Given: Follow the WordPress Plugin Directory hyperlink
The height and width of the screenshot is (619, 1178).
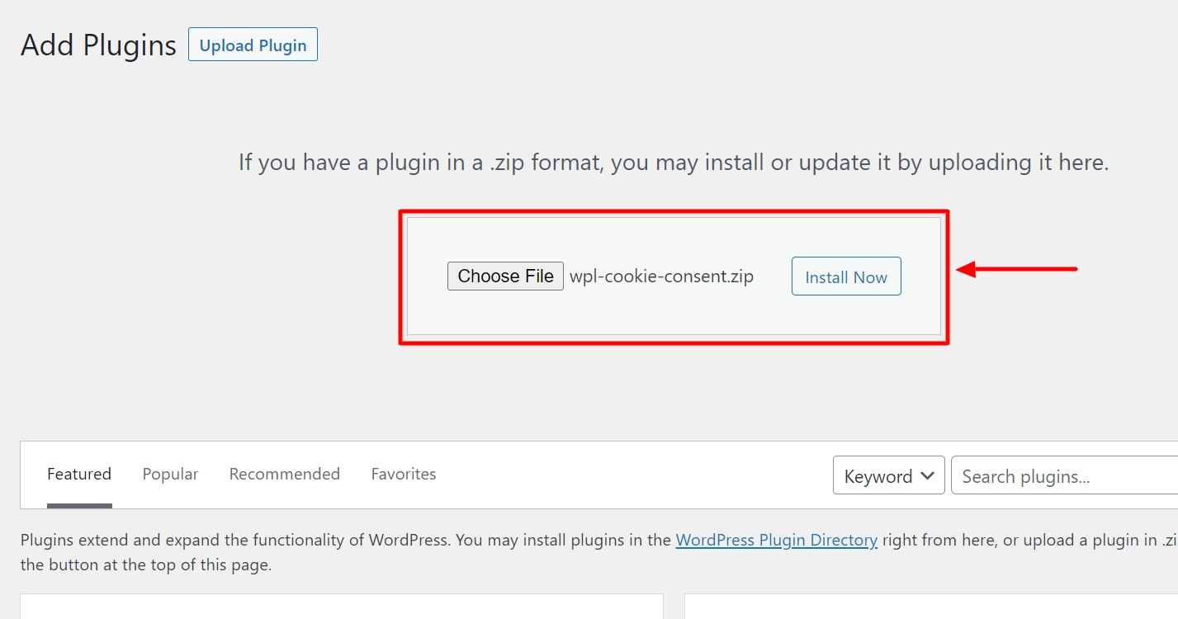Looking at the screenshot, I should [776, 540].
